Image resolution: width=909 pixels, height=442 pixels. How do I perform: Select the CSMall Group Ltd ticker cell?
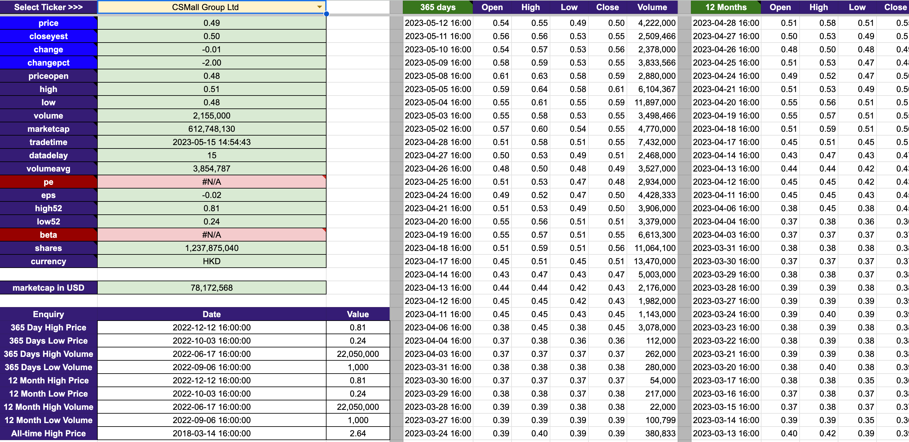coord(205,7)
